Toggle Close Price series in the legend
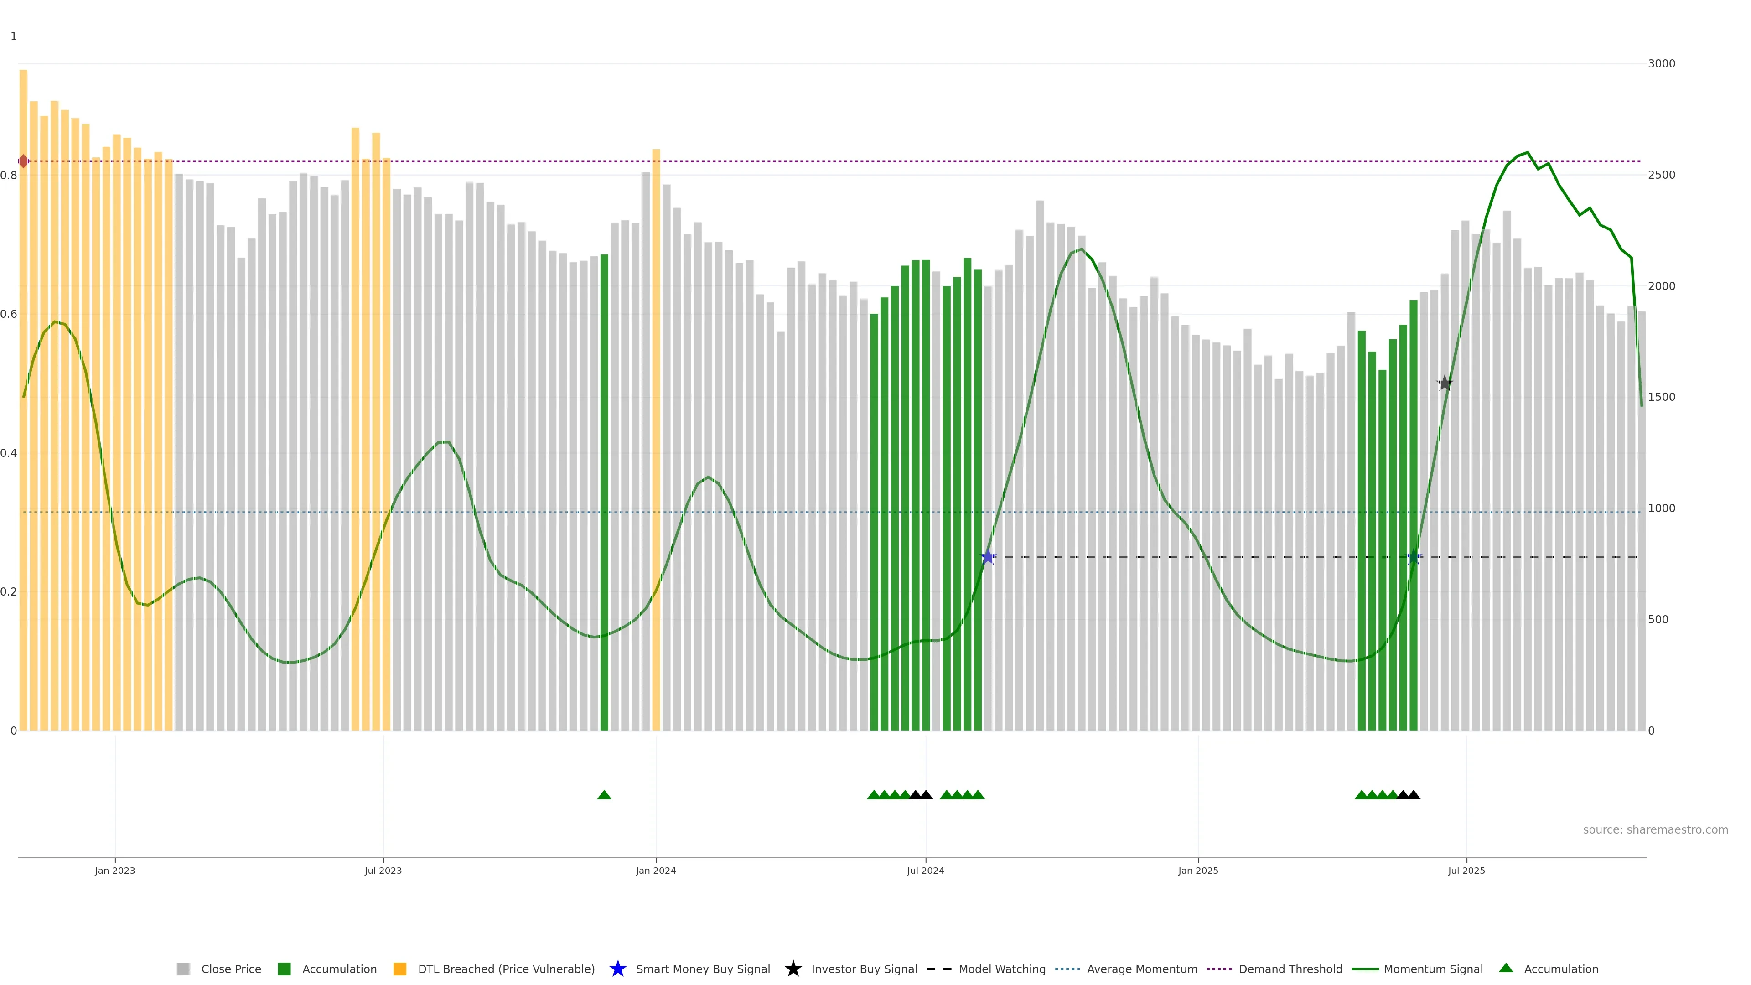Screen dimensions: 1751x985 [x=230, y=969]
